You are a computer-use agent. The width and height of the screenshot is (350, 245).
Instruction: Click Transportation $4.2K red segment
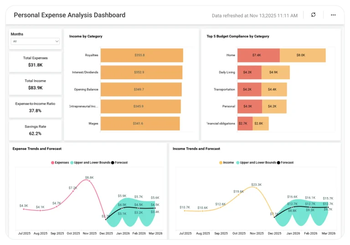click(x=249, y=89)
